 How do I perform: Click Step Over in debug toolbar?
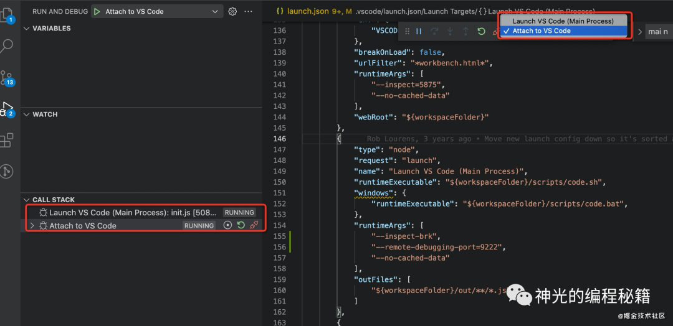pos(434,31)
